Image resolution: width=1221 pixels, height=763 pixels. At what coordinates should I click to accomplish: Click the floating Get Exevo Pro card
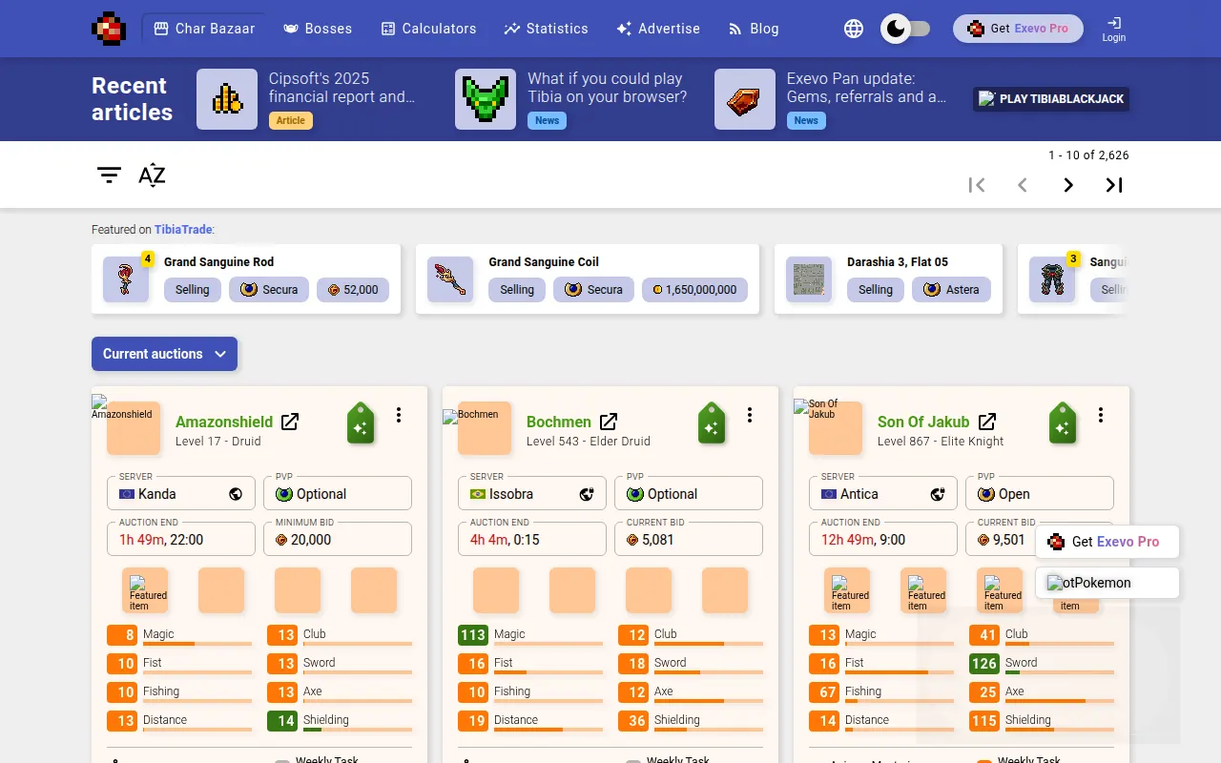coord(1107,542)
